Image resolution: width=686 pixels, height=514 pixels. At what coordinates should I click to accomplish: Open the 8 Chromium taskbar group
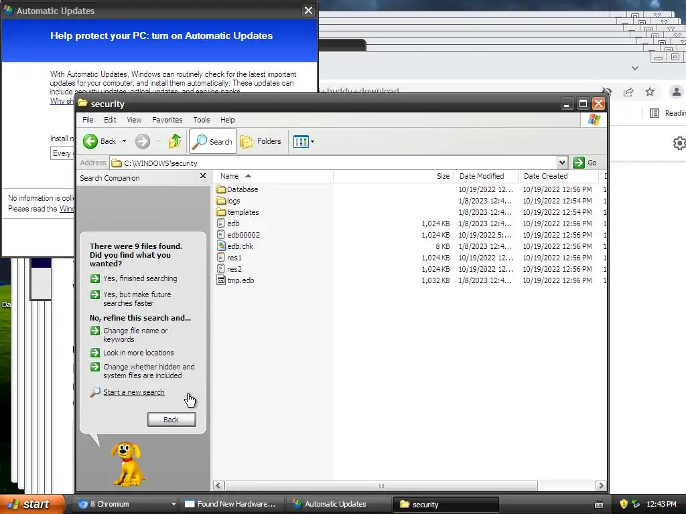pos(125,504)
